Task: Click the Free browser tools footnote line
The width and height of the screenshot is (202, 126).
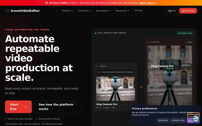Action: pyautogui.click(x=34, y=124)
